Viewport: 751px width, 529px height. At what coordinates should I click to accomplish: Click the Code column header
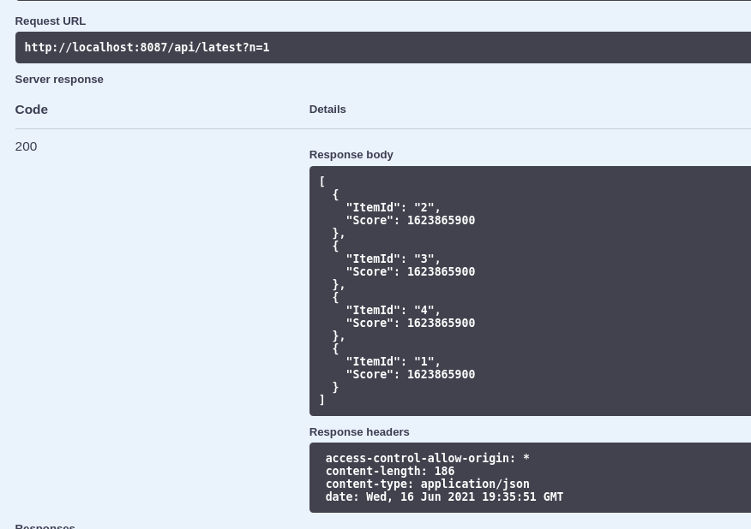click(x=31, y=109)
